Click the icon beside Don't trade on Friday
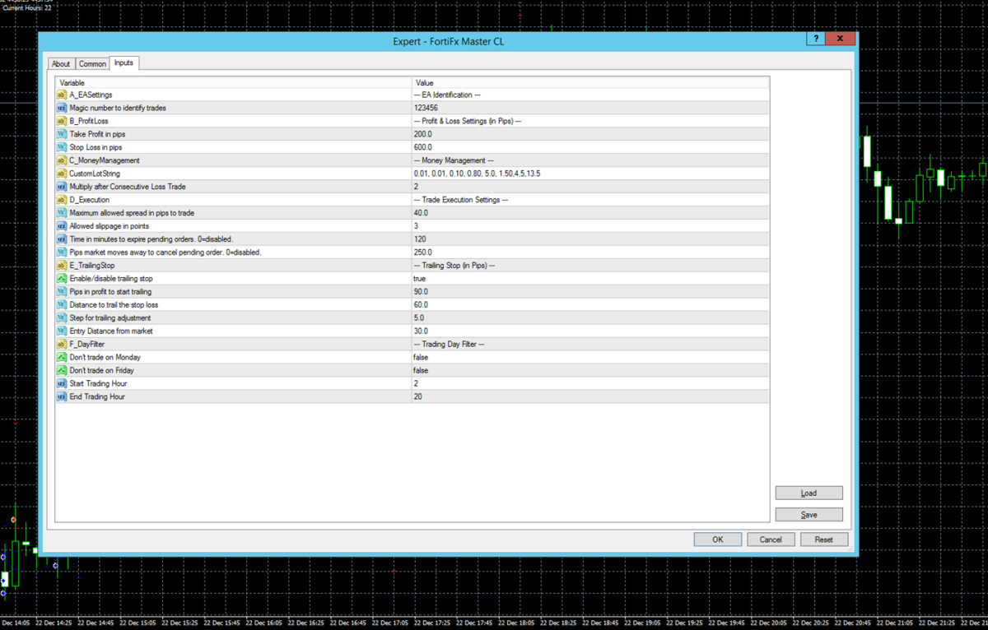 (x=62, y=371)
